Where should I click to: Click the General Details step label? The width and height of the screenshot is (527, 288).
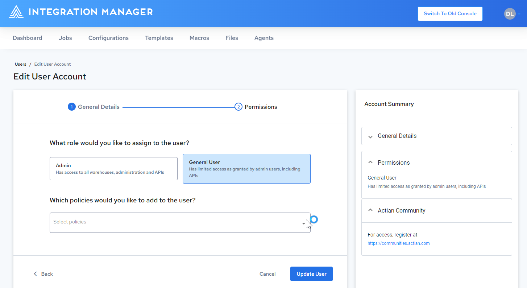coord(99,107)
